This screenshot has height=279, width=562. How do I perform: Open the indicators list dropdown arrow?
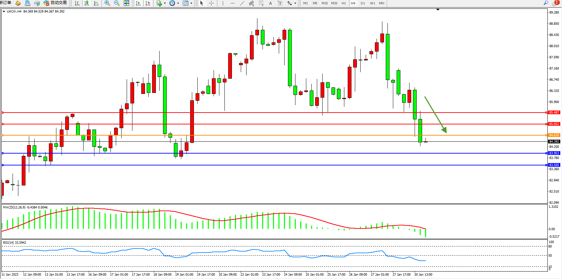(x=165, y=3)
